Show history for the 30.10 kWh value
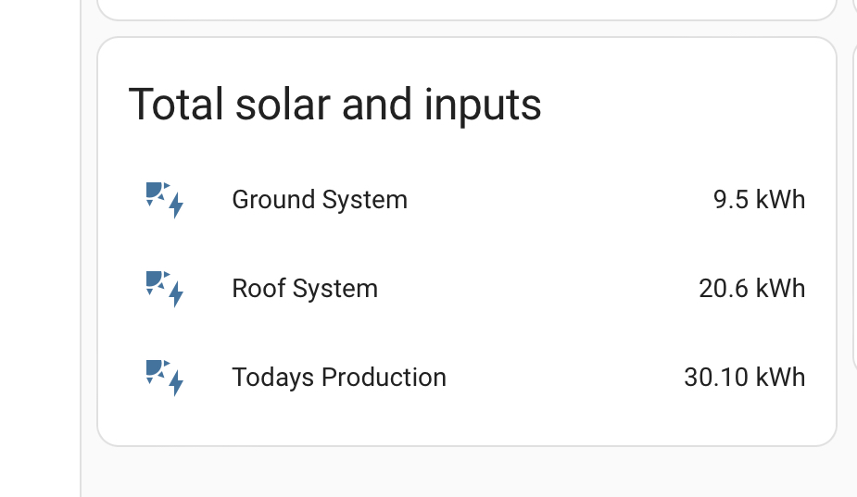The height and width of the screenshot is (497, 857). click(744, 378)
